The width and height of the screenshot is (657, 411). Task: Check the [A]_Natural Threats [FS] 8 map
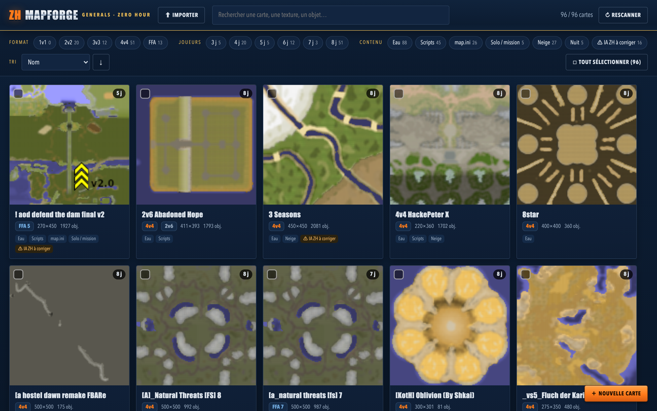(x=145, y=274)
